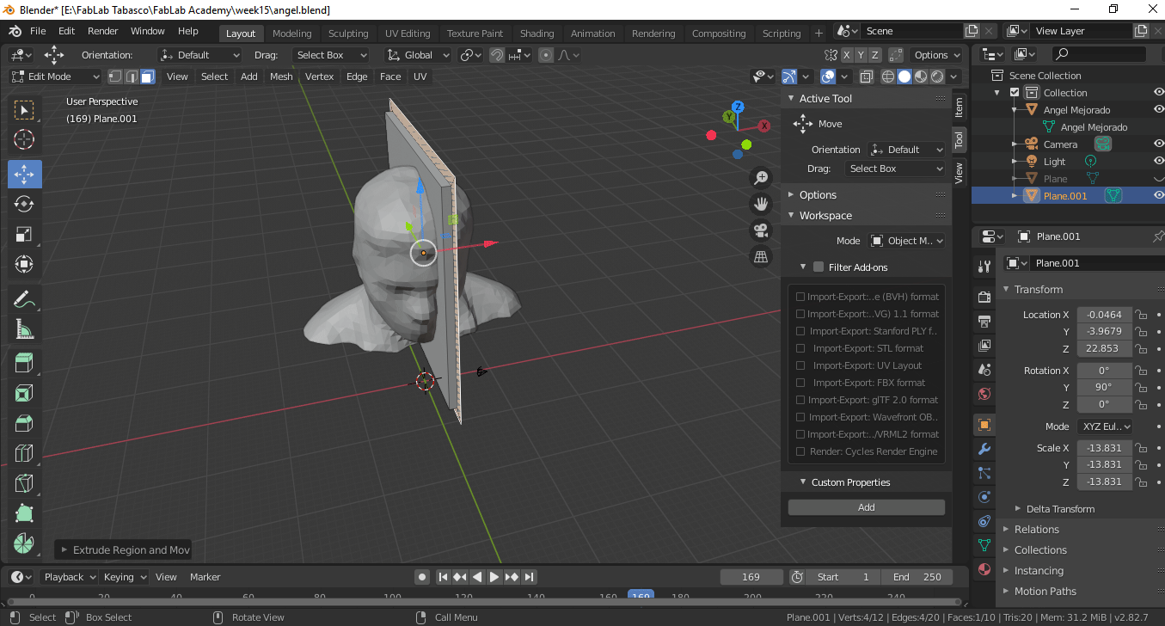
Task: Enable the Filter Add-ons checkbox
Action: point(819,267)
